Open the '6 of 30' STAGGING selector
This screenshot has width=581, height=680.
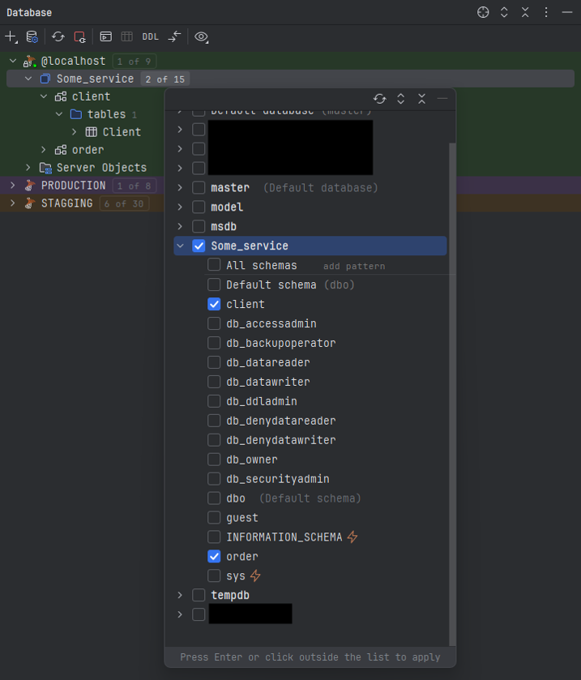click(x=124, y=203)
